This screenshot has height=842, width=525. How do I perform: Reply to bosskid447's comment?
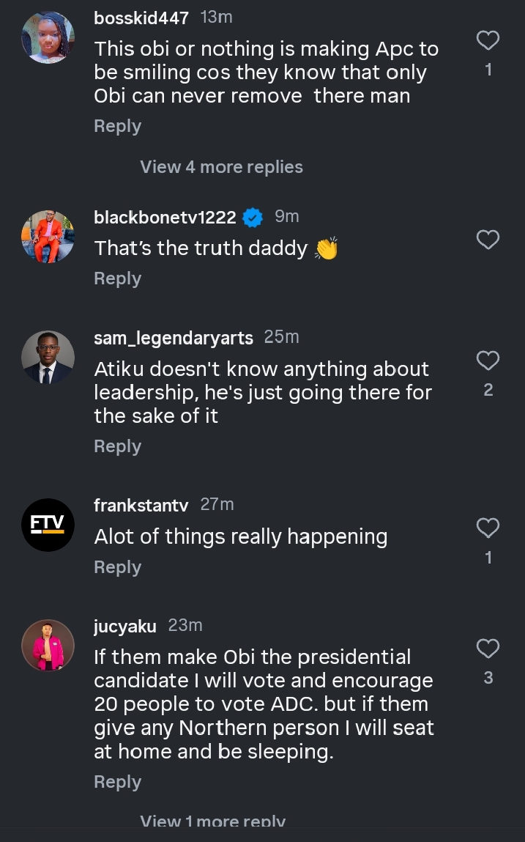117,126
